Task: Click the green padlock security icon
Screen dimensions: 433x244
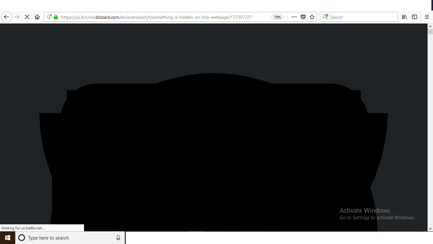Action: (x=56, y=17)
